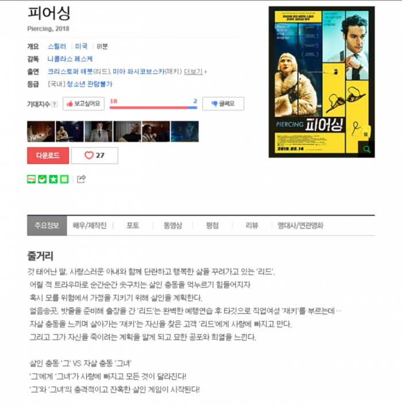Open the first movie still thumbnail
This screenshot has width=402, height=406.
click(41, 132)
